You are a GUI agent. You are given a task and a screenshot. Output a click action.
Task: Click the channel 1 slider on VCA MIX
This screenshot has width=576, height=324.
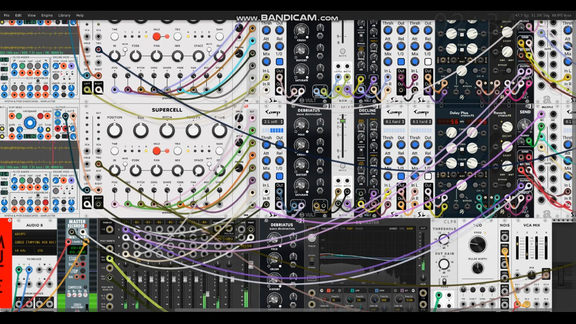coord(518,247)
